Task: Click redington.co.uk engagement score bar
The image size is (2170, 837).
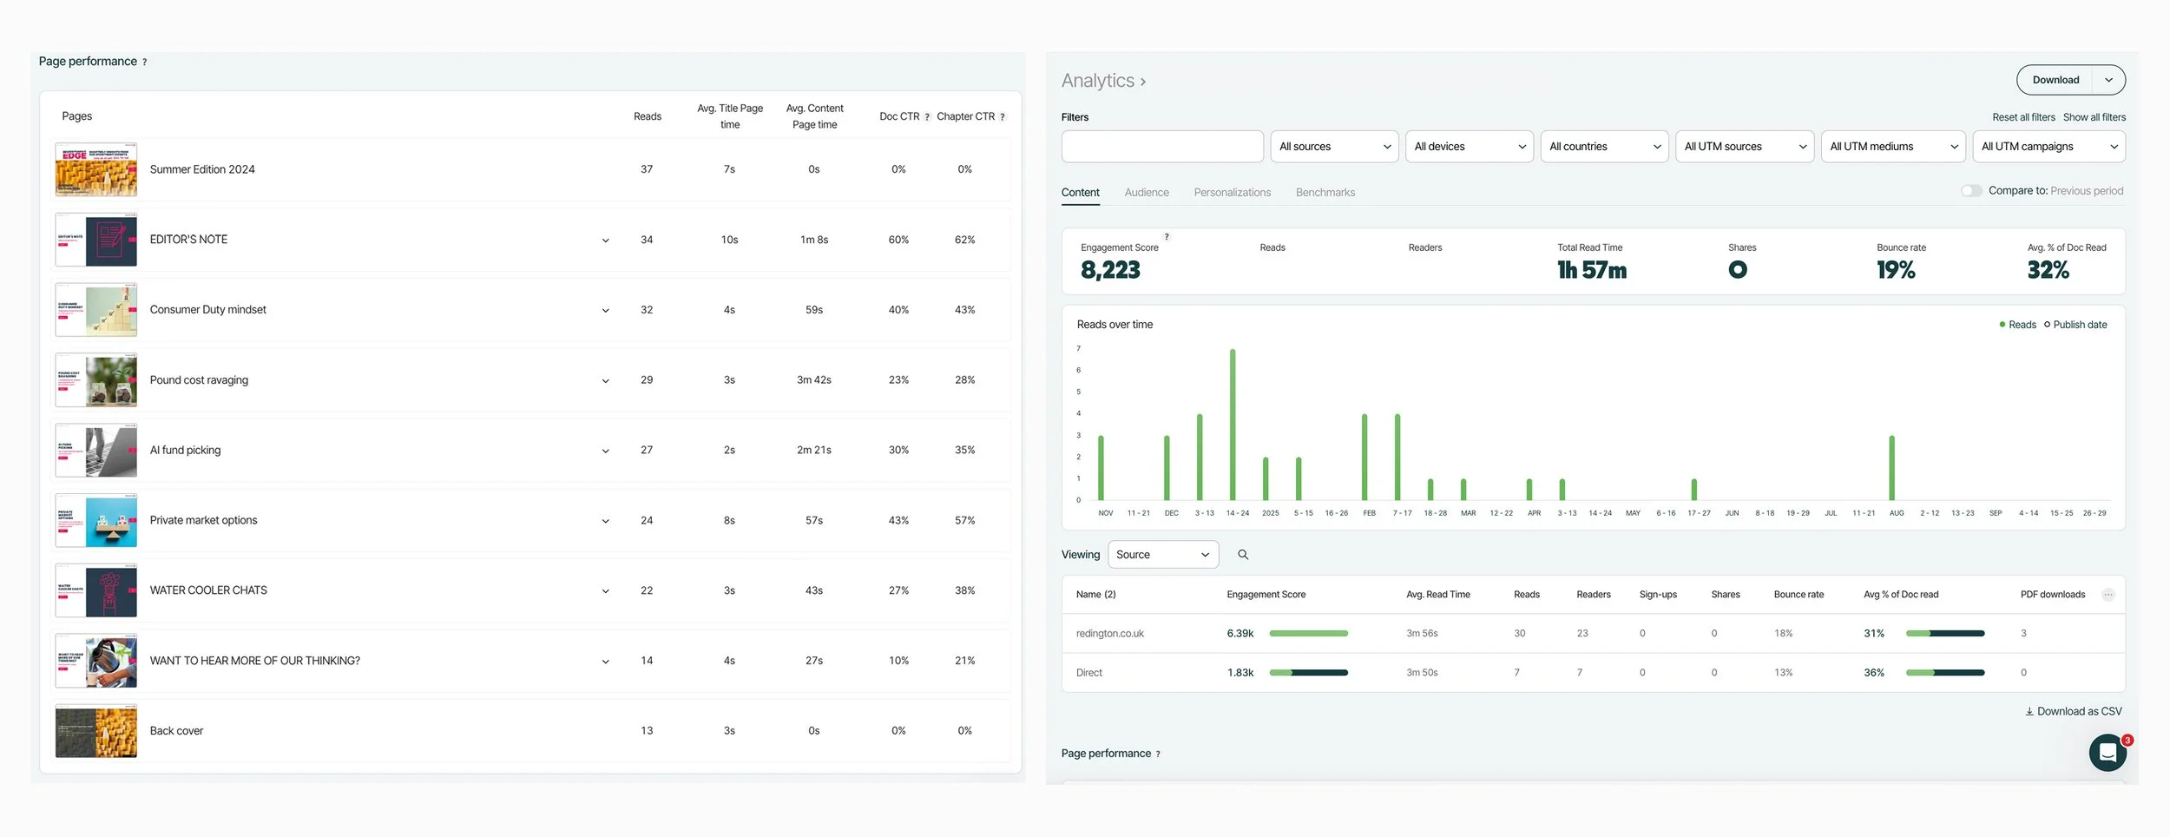Action: click(1308, 634)
